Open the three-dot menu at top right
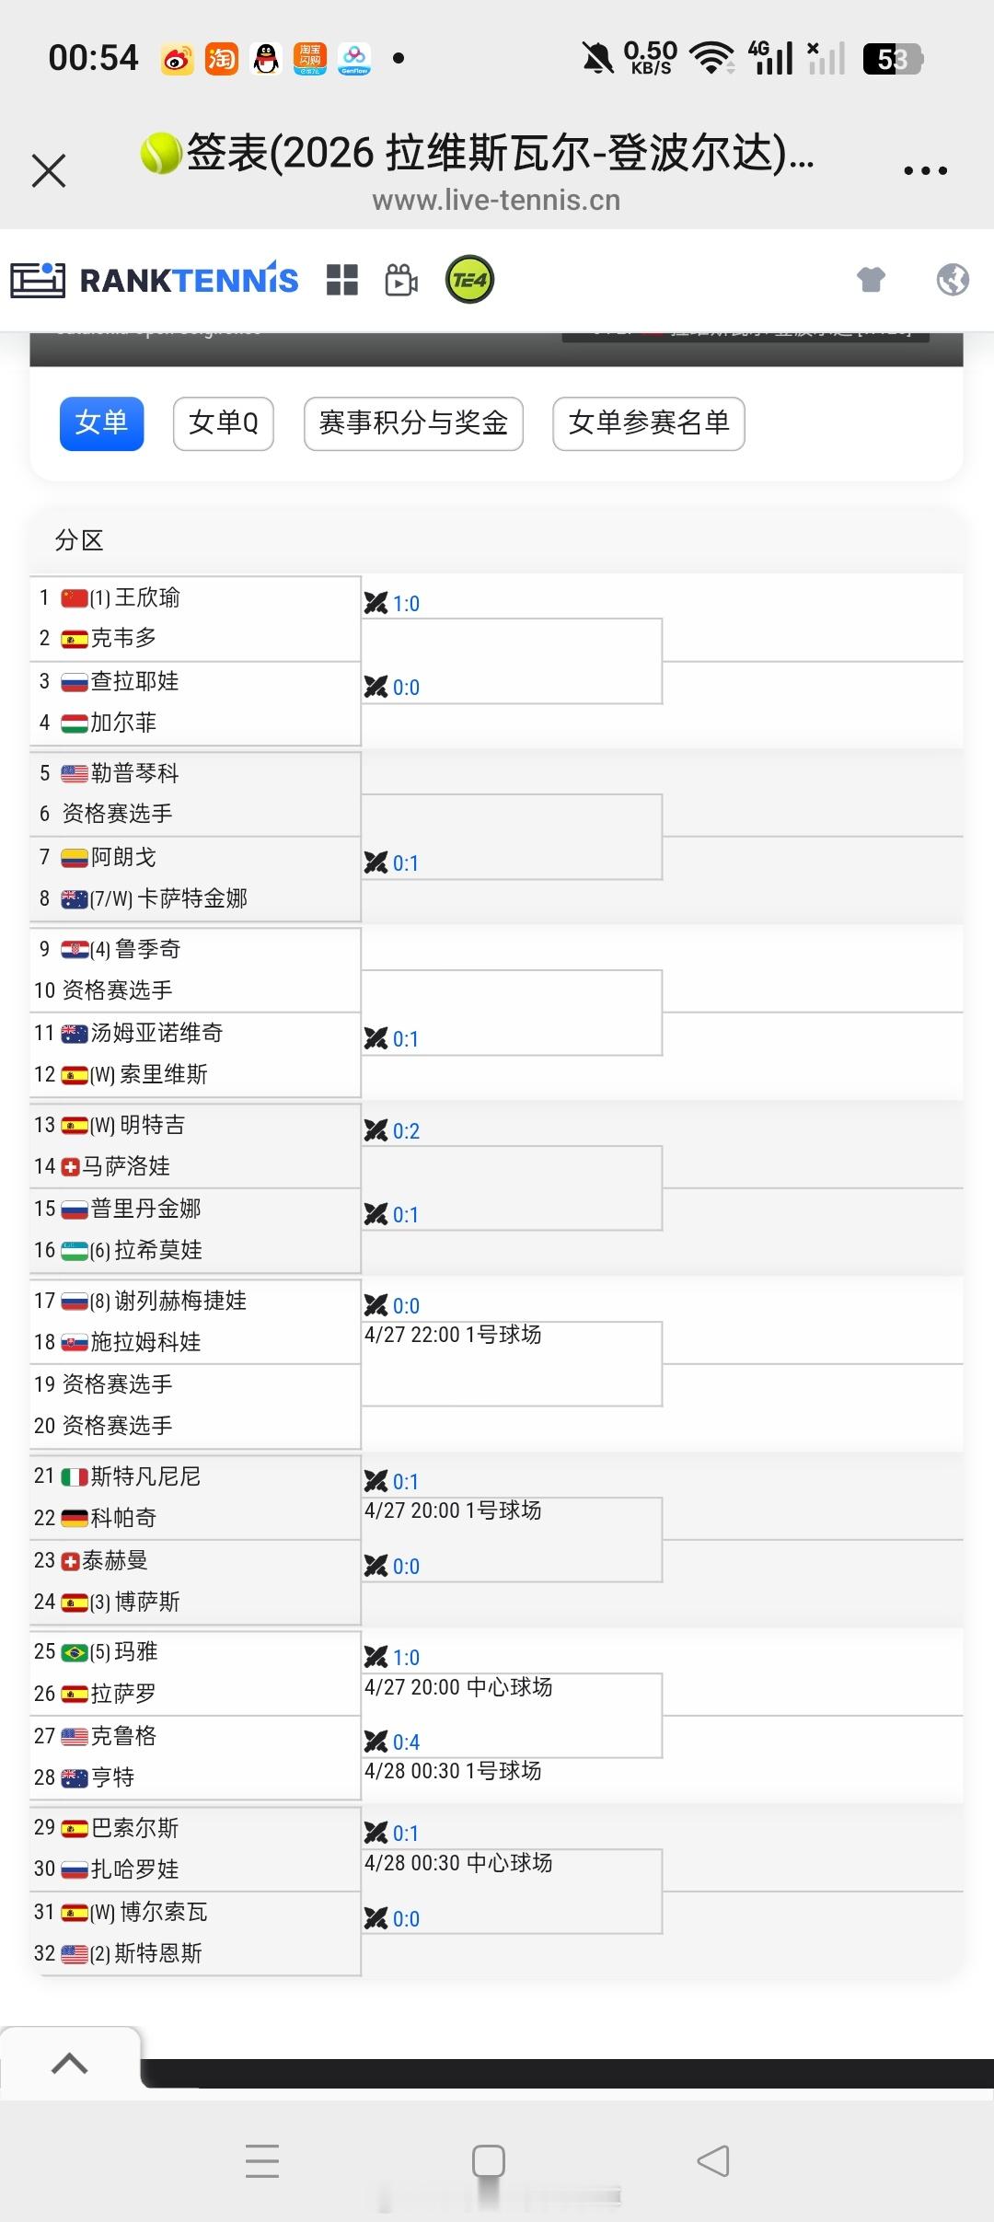 point(924,169)
